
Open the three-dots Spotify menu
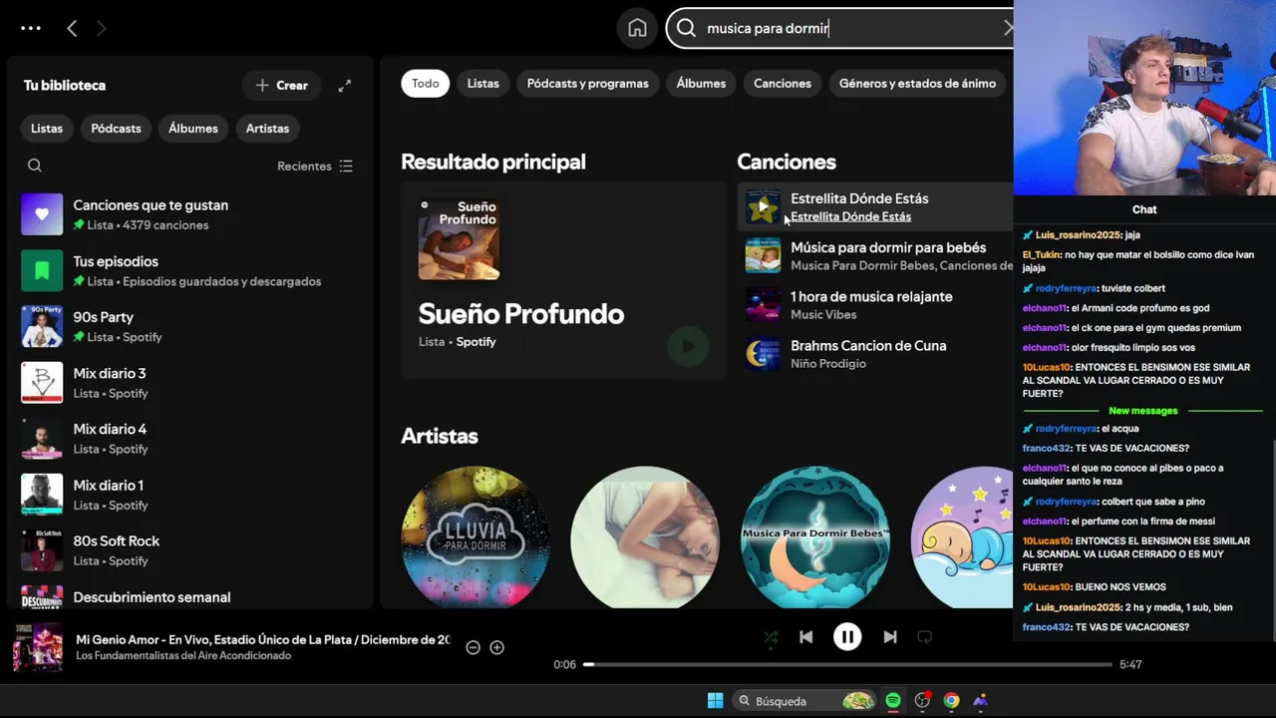pyautogui.click(x=31, y=28)
